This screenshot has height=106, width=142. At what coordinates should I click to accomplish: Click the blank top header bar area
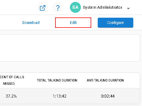(18, 7)
